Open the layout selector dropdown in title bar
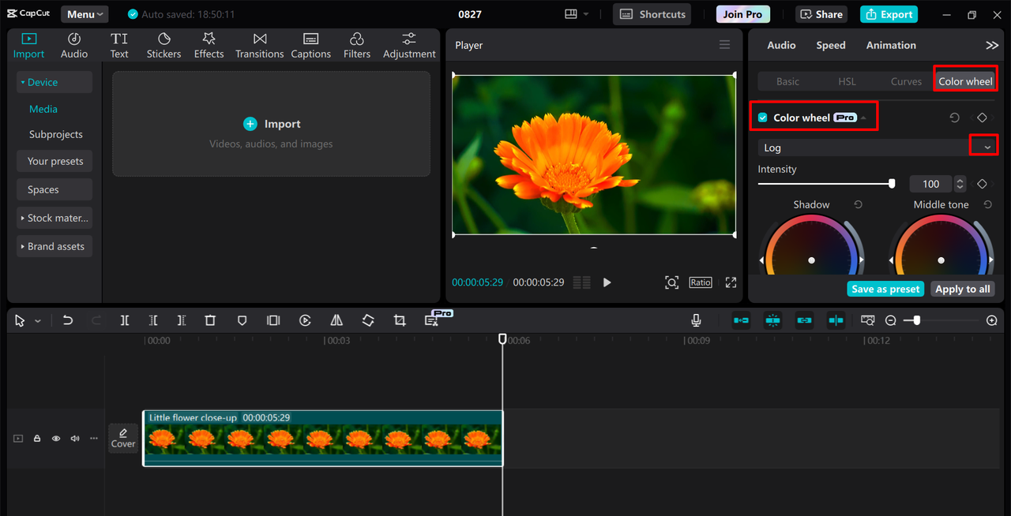 click(577, 14)
